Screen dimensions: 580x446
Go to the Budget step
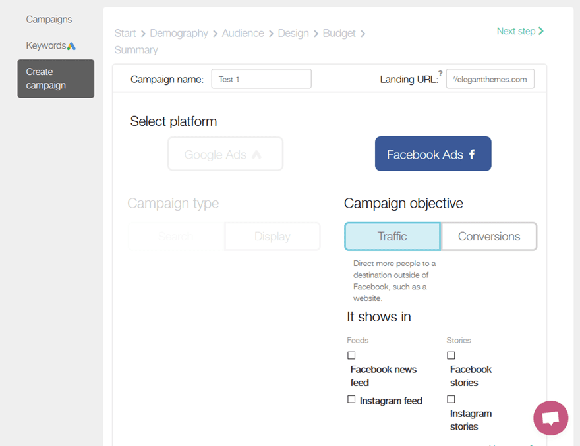click(339, 33)
